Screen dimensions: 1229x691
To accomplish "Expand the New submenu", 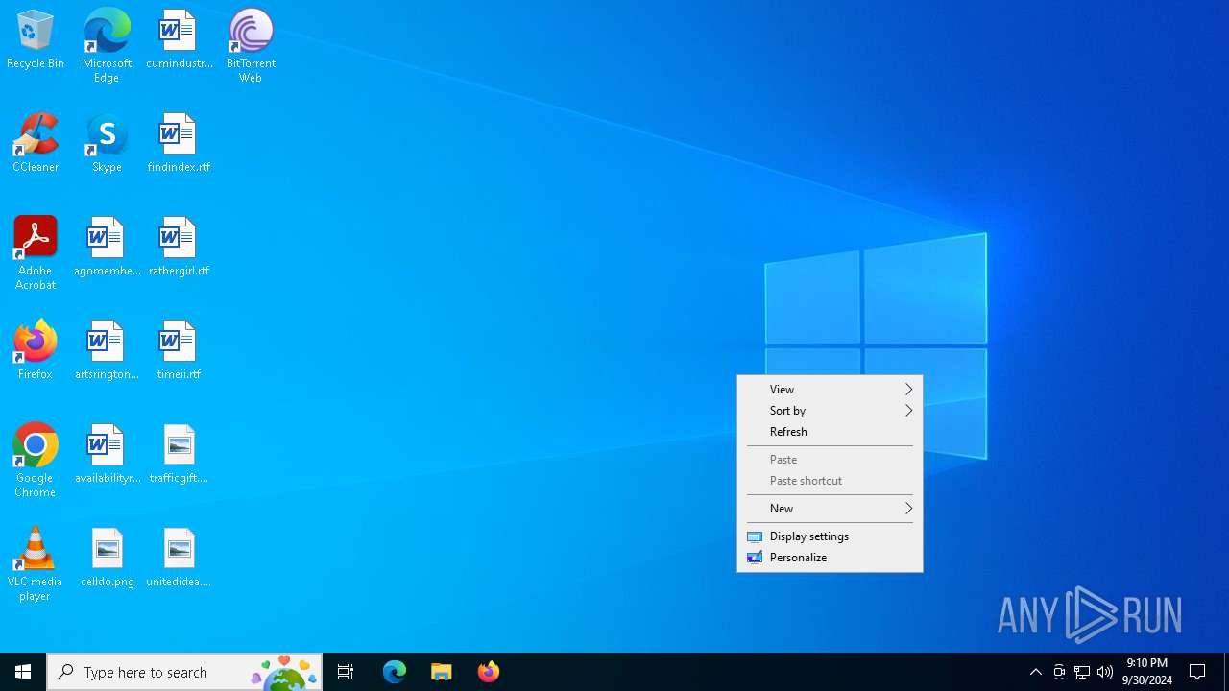I will click(830, 509).
